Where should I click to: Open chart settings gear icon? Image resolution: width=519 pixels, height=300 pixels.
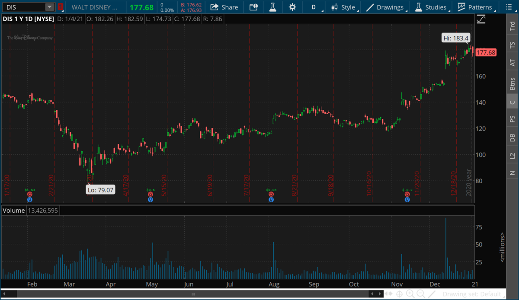click(292, 7)
